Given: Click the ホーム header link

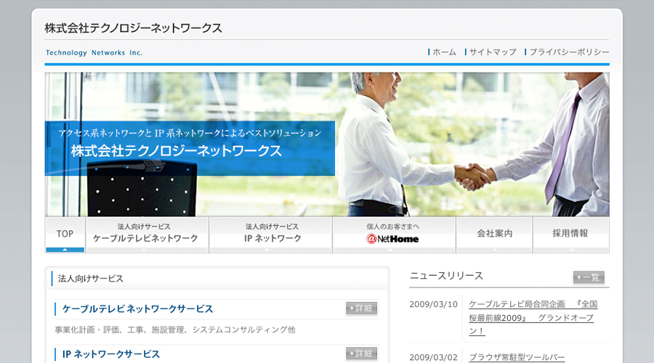Looking at the screenshot, I should [443, 52].
